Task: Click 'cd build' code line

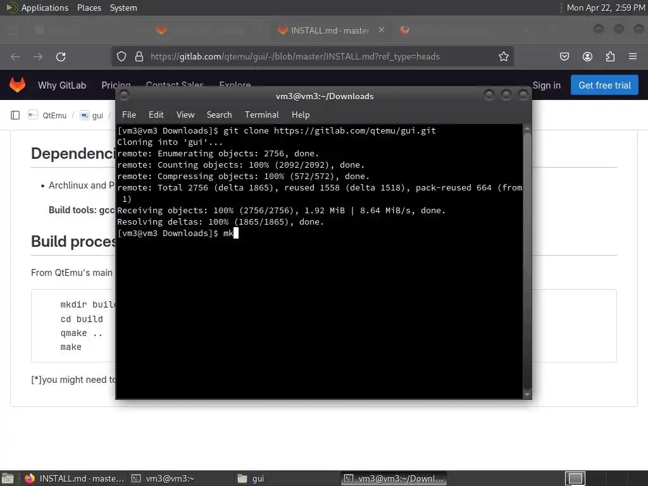Action: pos(82,319)
